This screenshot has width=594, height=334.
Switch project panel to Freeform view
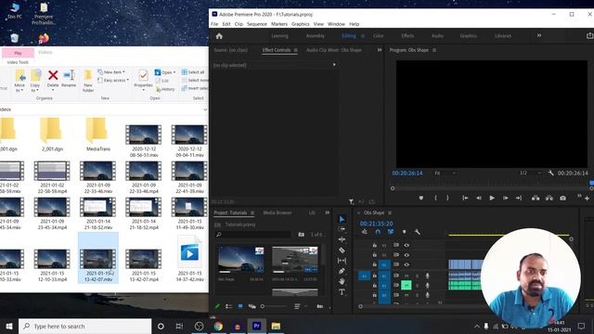[252, 306]
